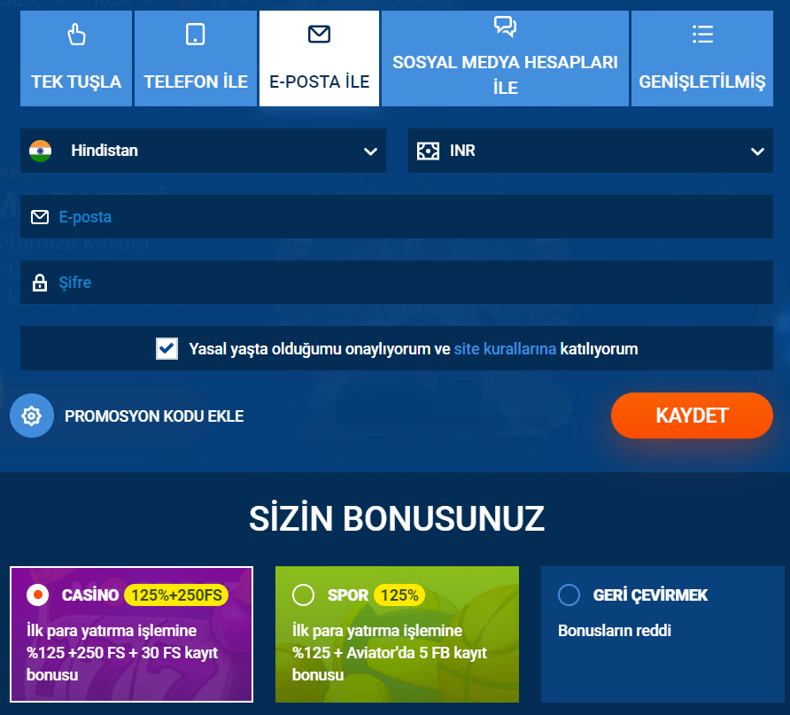The height and width of the screenshot is (715, 790).
Task: Select the Casino bonus radio button
Action: point(38,595)
